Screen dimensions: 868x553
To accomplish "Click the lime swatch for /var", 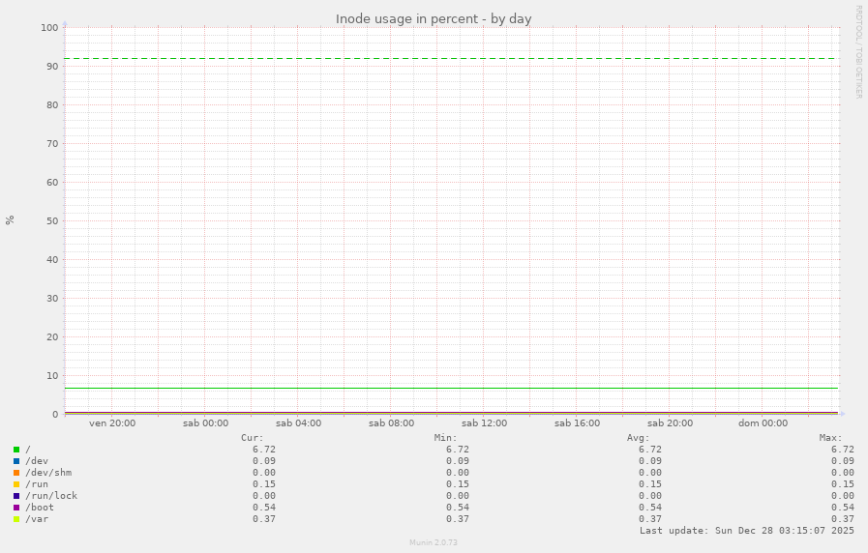I will point(16,519).
